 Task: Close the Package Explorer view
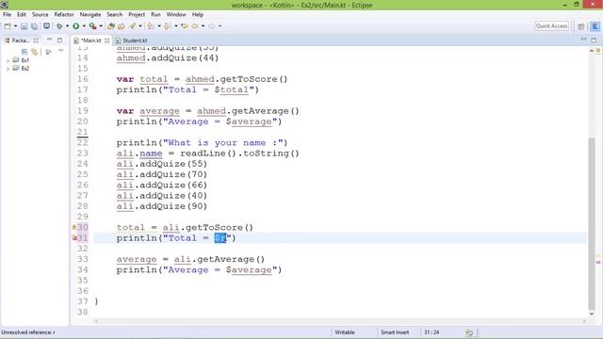(x=36, y=40)
